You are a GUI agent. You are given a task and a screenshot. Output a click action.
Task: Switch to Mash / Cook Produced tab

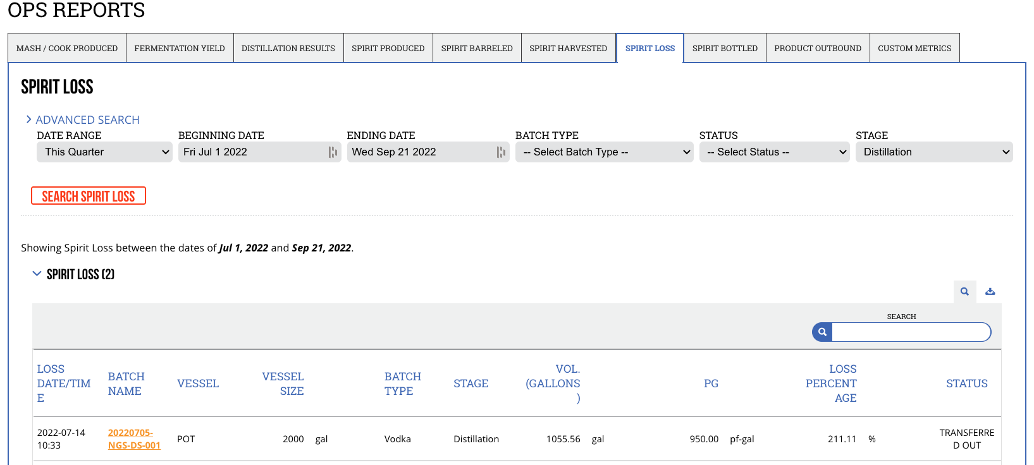point(67,48)
